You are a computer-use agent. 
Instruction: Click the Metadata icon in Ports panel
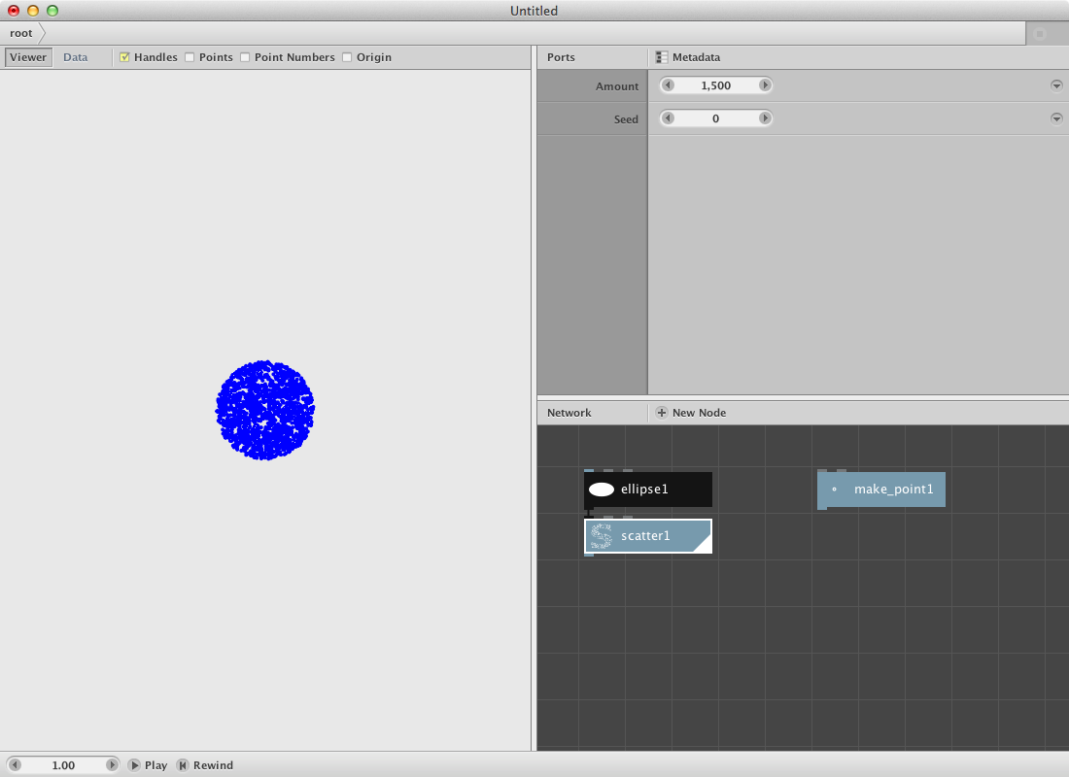coord(662,57)
